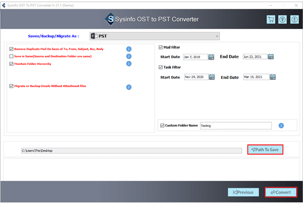Toggle the Custom Folder Name checkbox
The width and height of the screenshot is (303, 204).
point(162,126)
